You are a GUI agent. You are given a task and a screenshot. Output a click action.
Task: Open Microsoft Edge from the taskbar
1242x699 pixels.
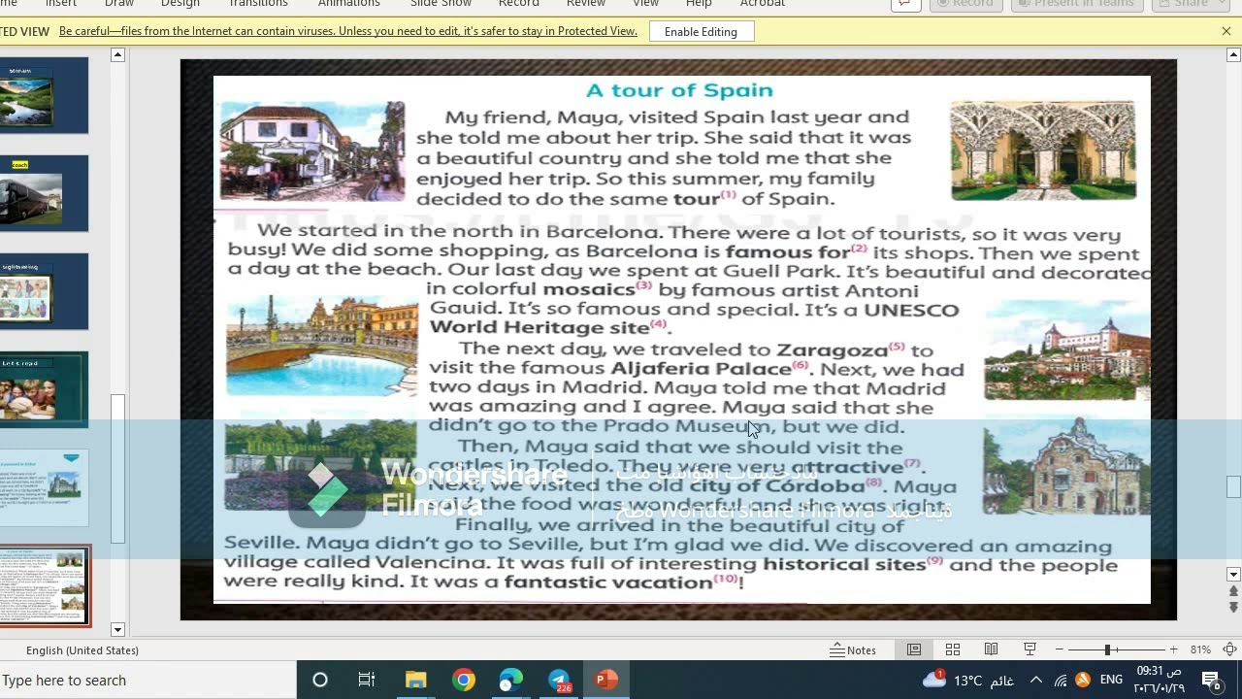click(511, 680)
